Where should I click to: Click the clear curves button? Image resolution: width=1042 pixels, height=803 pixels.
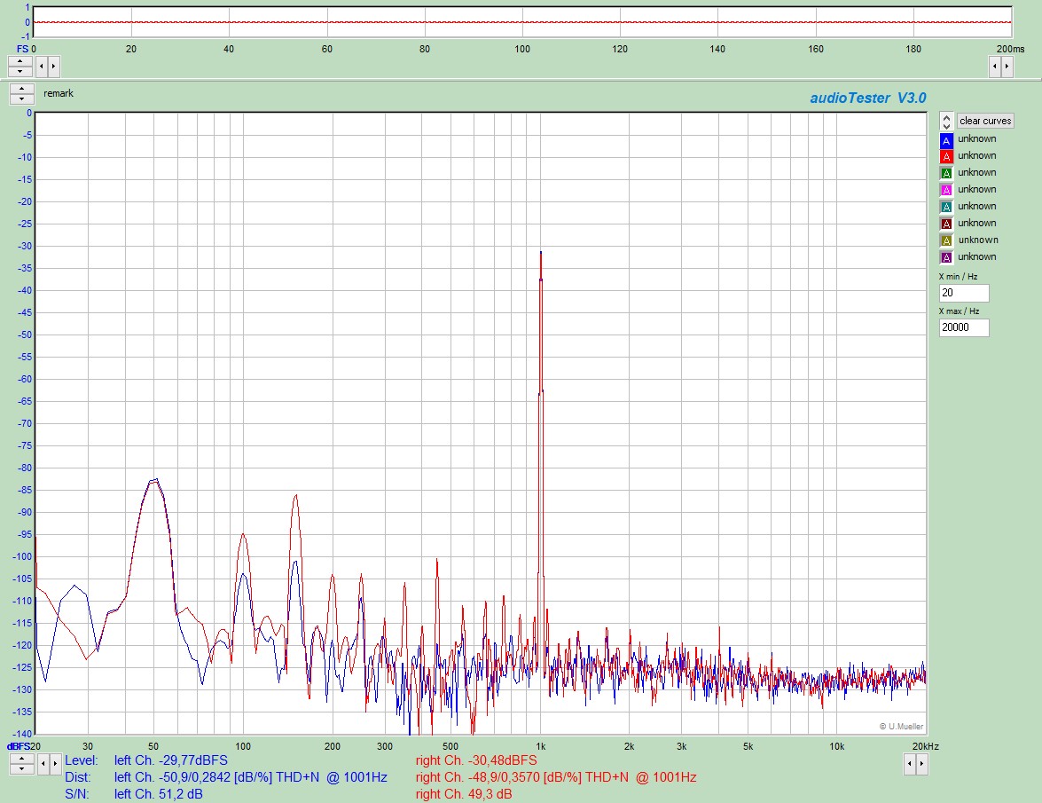[x=985, y=121]
